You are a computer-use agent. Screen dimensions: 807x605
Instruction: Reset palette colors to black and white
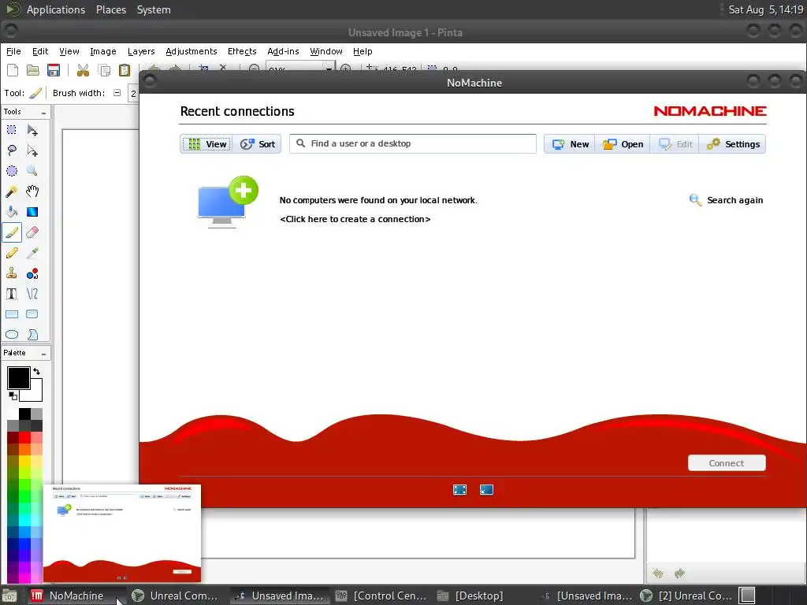[13, 395]
